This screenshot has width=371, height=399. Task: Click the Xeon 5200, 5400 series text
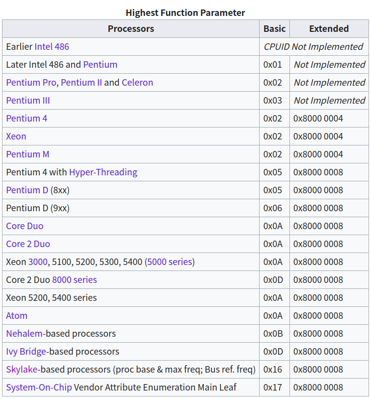[51, 297]
